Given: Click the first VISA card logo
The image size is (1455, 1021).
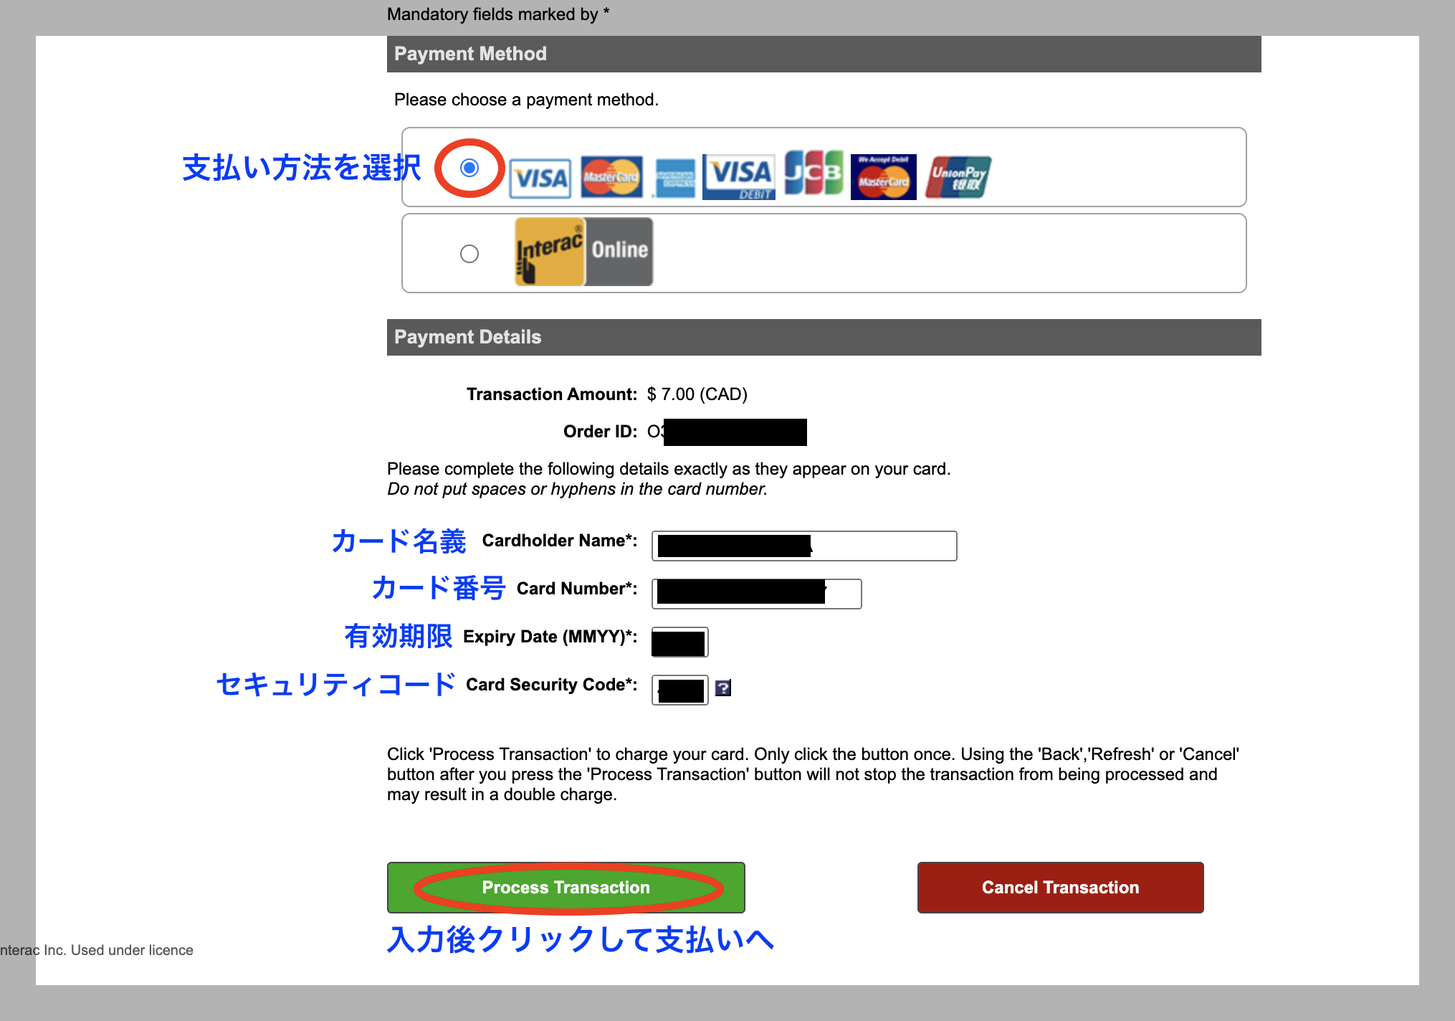Looking at the screenshot, I should pyautogui.click(x=540, y=178).
